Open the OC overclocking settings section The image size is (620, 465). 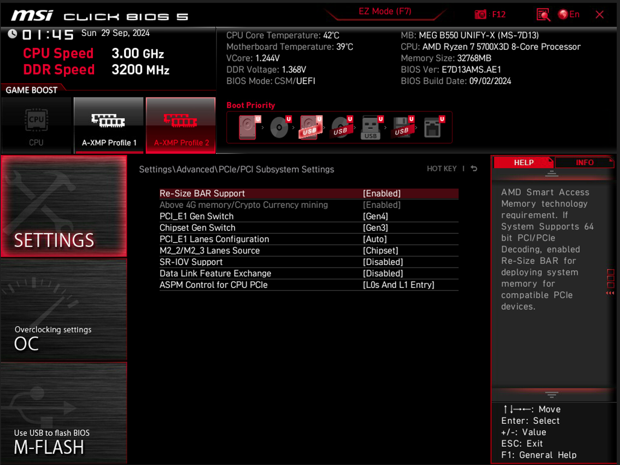coord(64,310)
